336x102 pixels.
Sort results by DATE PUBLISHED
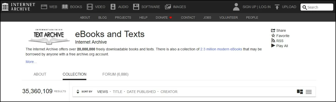tap(141, 92)
